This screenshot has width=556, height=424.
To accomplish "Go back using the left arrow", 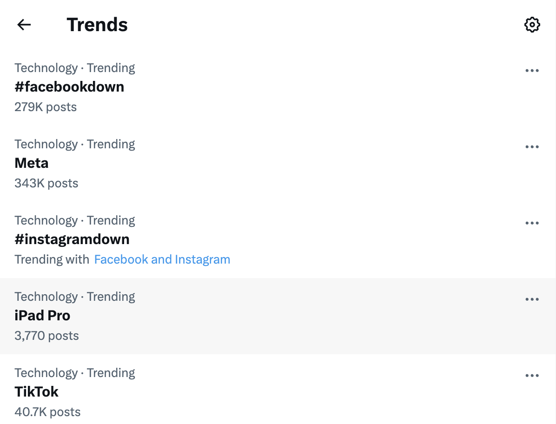I will (24, 25).
